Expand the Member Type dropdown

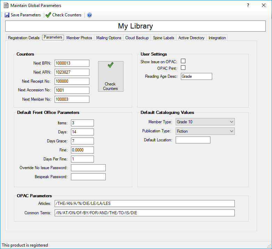[205, 122]
